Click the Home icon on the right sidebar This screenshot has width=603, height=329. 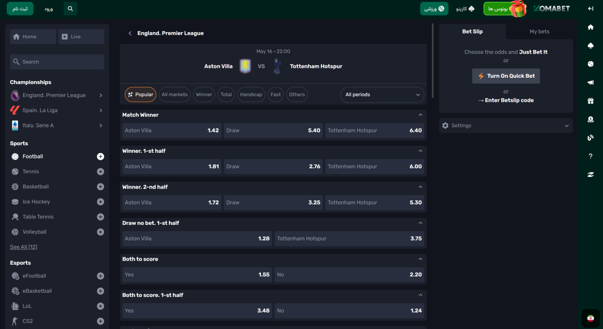[590, 28]
